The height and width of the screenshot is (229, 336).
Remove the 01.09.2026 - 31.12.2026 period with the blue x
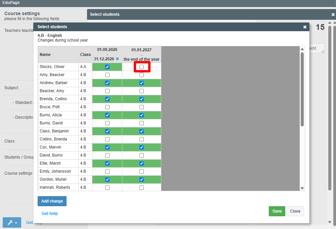point(117,59)
